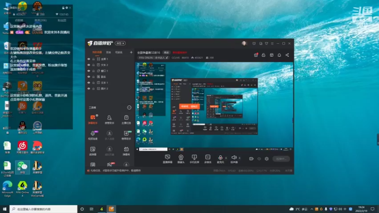Hide the 窗口 1 layer
The height and width of the screenshot is (213, 379).
89,71
